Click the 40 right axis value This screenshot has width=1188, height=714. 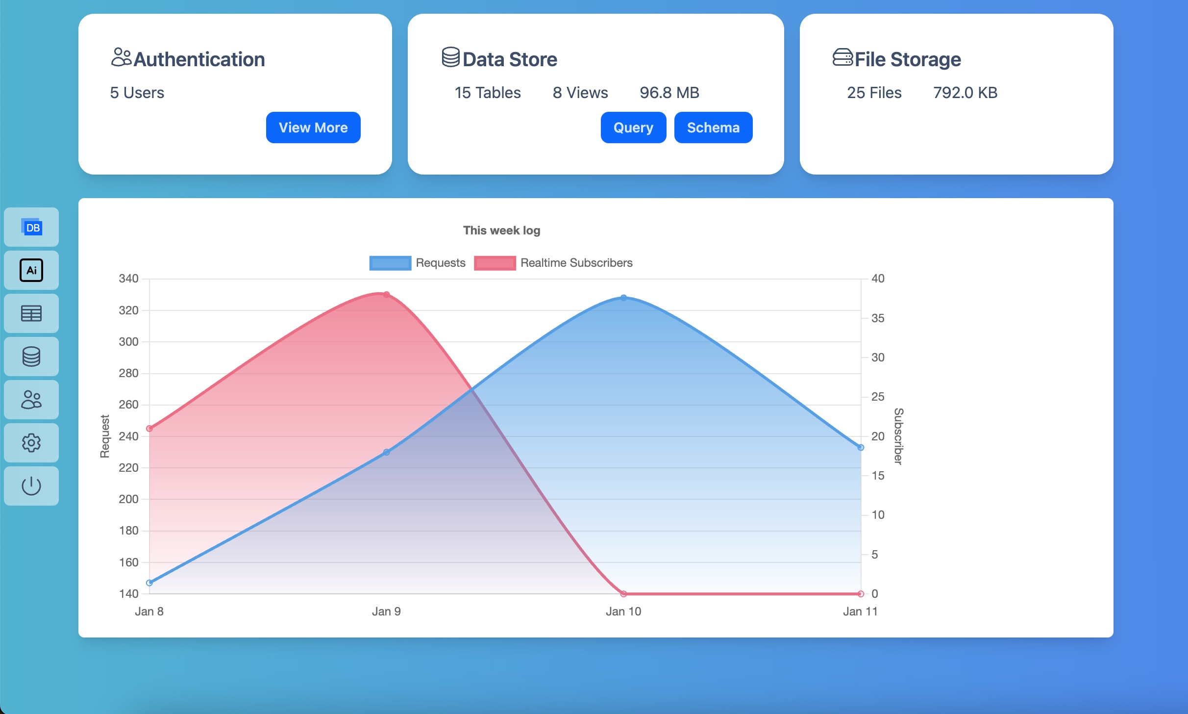tap(878, 279)
